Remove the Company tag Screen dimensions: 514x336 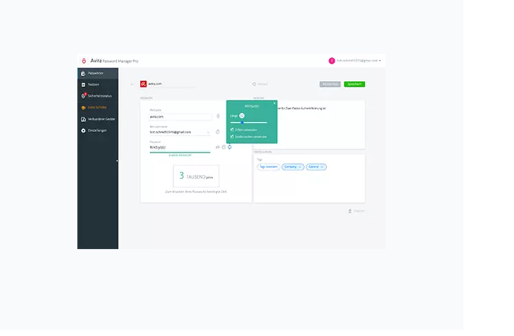tap(300, 167)
